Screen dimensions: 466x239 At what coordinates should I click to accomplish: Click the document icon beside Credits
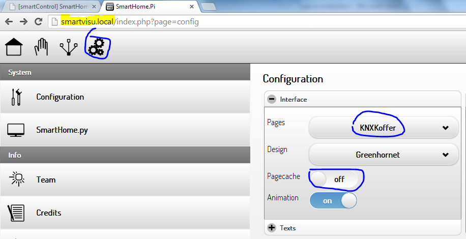click(x=16, y=213)
